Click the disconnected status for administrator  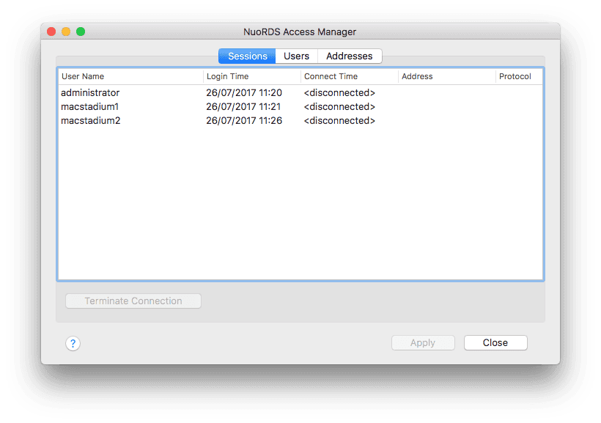point(339,92)
